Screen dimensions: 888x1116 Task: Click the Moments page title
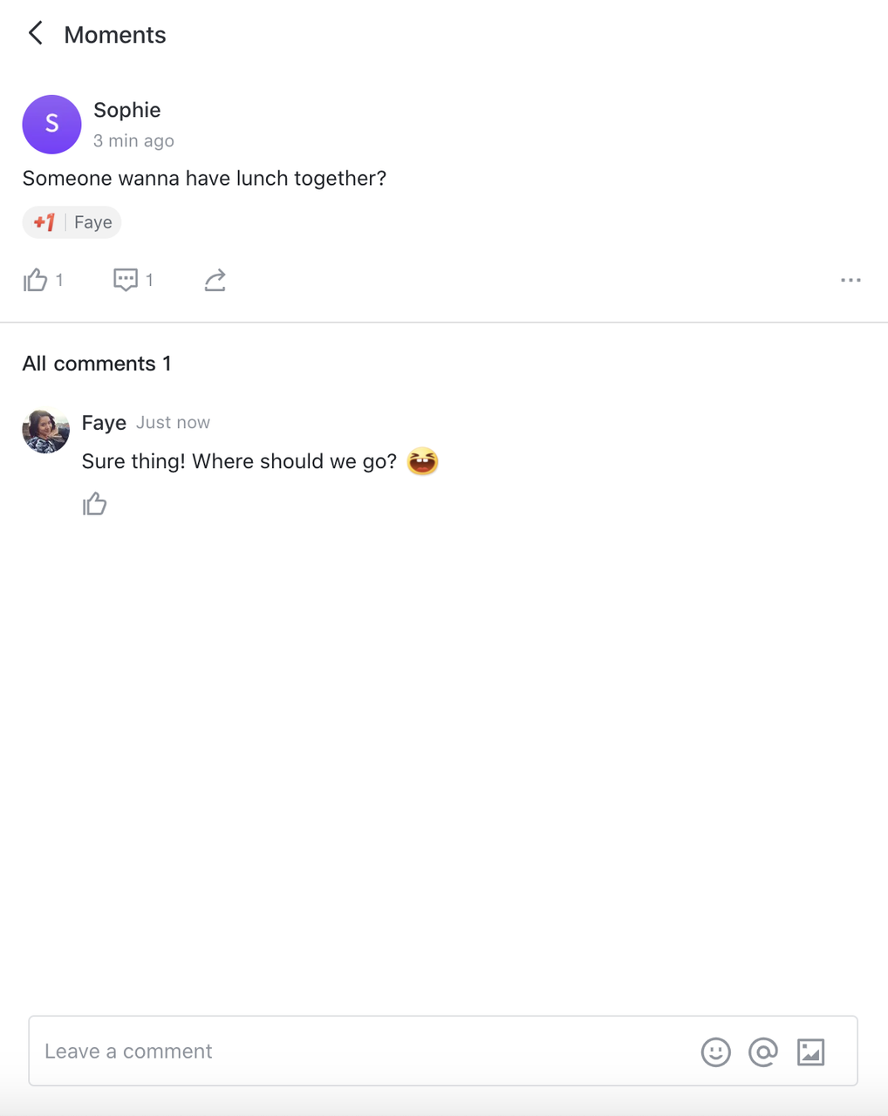[x=115, y=35]
